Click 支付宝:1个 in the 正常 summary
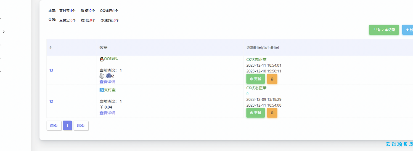This screenshot has width=413, height=151. point(67,11)
